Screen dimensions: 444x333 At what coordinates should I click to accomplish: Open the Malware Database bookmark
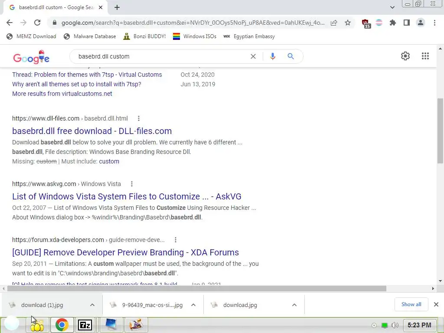(90, 36)
